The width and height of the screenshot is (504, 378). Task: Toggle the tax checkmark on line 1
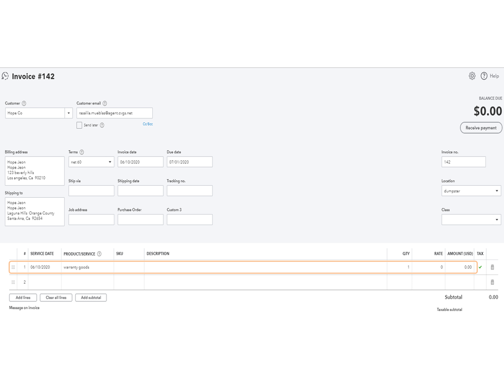pyautogui.click(x=480, y=267)
